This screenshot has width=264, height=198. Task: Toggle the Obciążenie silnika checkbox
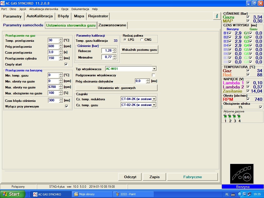[x=261, y=107]
